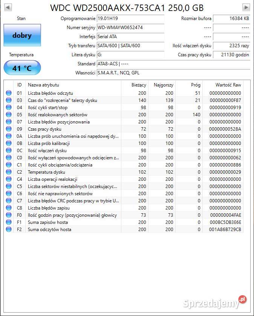The height and width of the screenshot is (316, 254).
Task: Click status orb for attribute F1
Action: point(9,222)
